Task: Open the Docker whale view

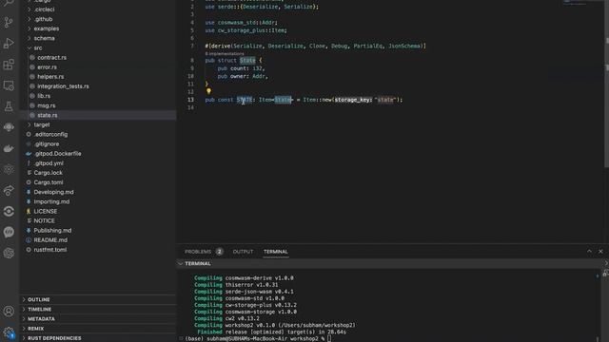Action: pyautogui.click(x=9, y=148)
